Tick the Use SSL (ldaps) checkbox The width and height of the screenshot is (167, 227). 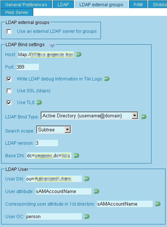(9, 91)
